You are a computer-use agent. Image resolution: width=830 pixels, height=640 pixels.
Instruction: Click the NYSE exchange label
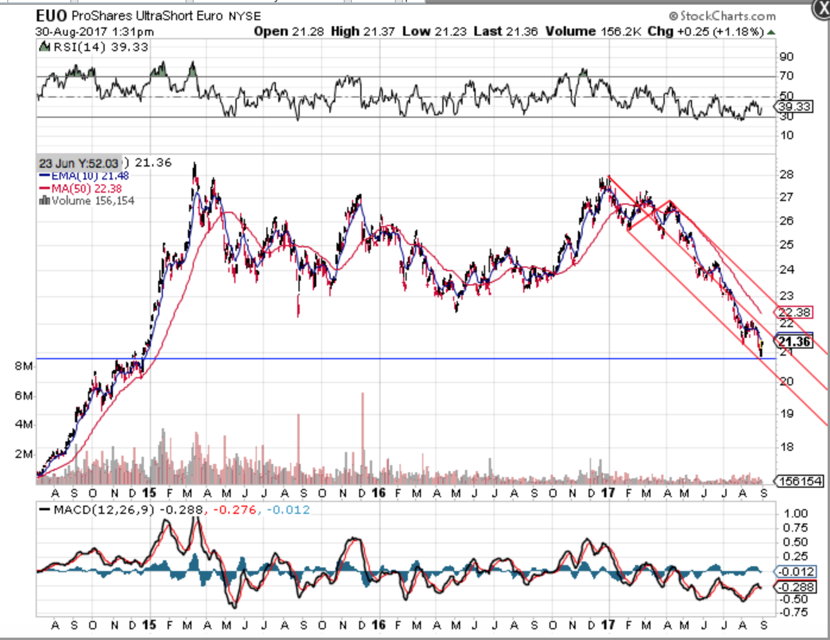click(245, 16)
